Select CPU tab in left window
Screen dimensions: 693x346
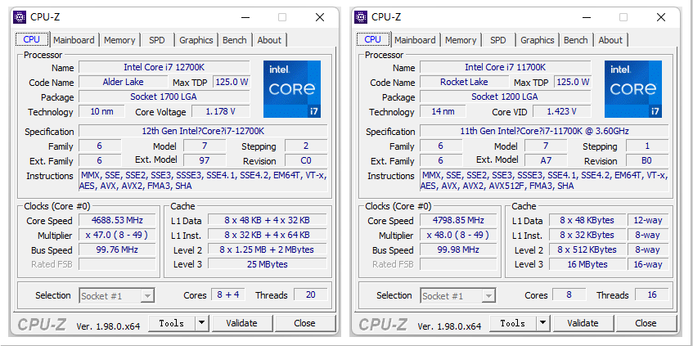[32, 39]
